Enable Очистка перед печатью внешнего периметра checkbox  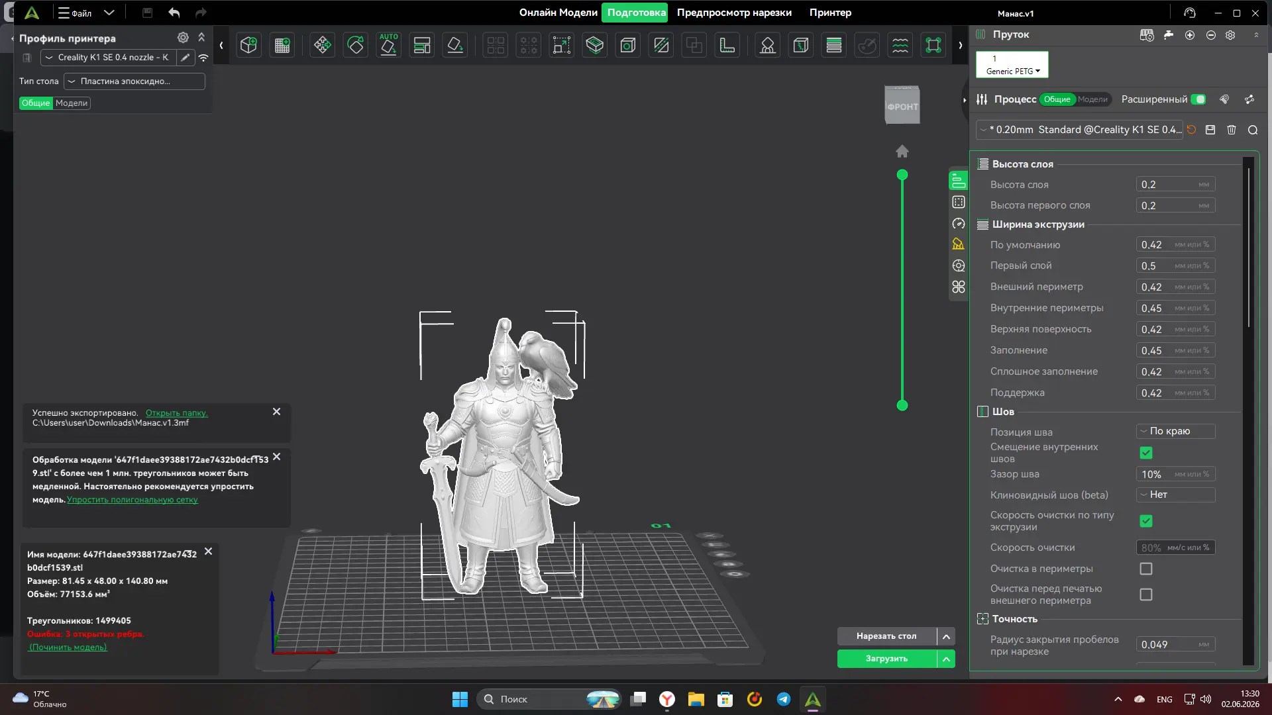pos(1146,595)
